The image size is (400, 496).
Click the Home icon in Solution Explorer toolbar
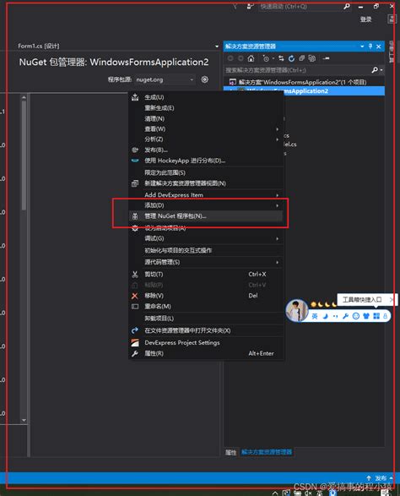[251, 58]
